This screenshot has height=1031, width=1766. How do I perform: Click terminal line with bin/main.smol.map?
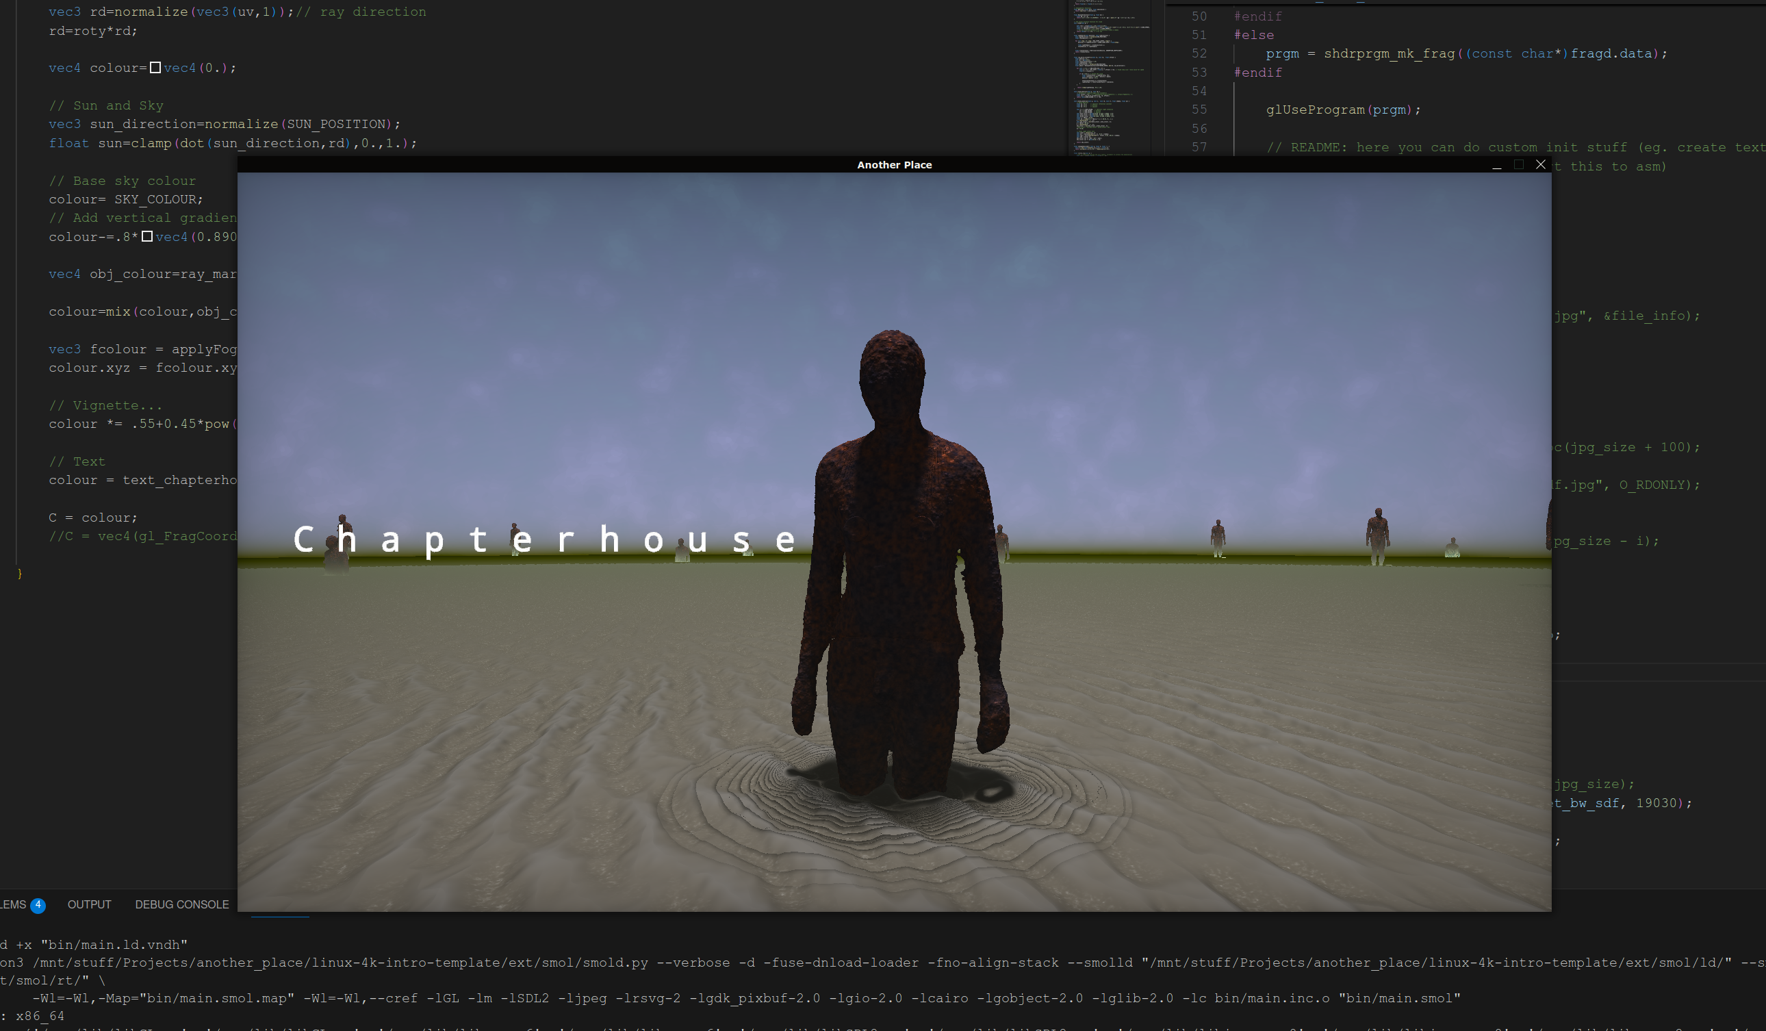click(x=746, y=998)
